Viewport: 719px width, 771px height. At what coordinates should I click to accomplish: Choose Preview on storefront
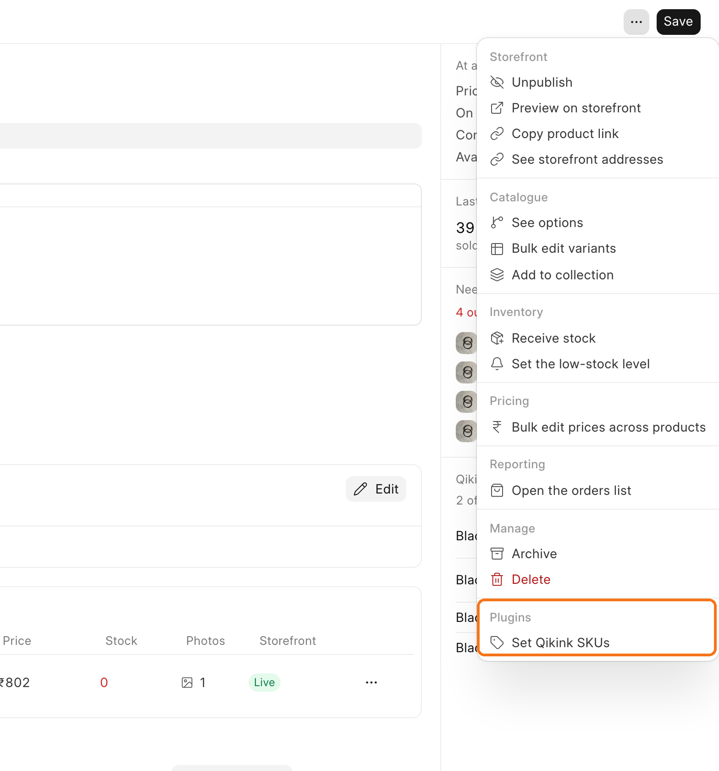[598, 108]
